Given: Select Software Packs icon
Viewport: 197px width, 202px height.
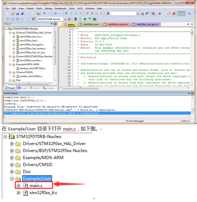Looking at the screenshot, I should 90,19.
